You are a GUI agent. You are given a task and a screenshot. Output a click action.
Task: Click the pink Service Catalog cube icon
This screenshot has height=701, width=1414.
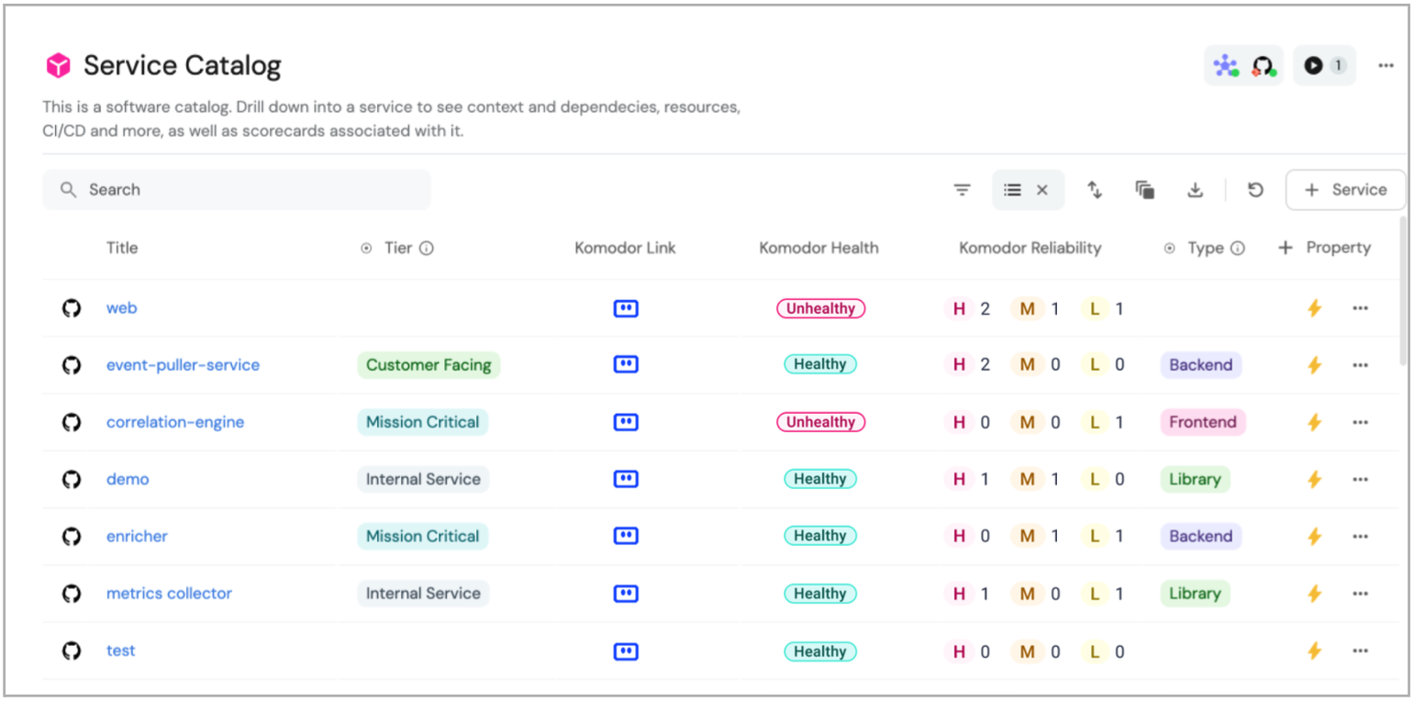58,65
